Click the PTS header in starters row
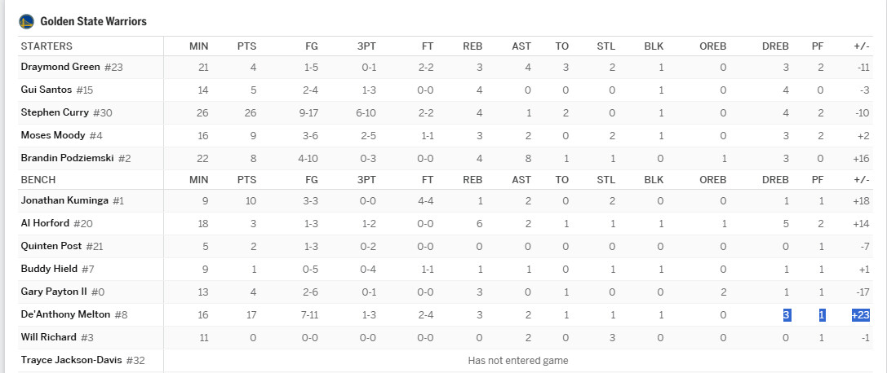 coord(246,46)
